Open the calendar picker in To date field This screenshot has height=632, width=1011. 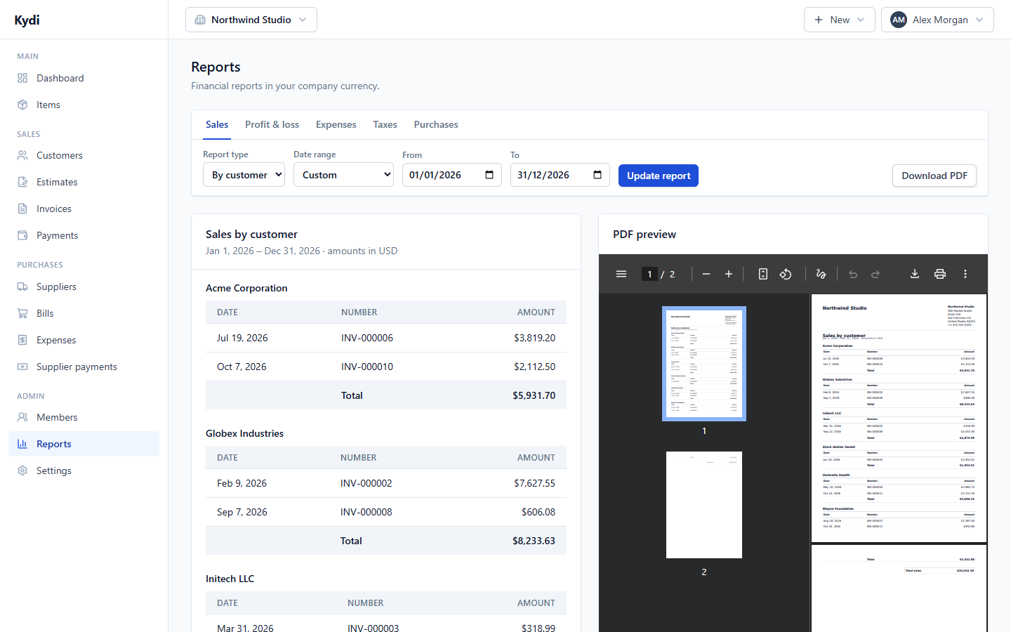click(x=597, y=175)
